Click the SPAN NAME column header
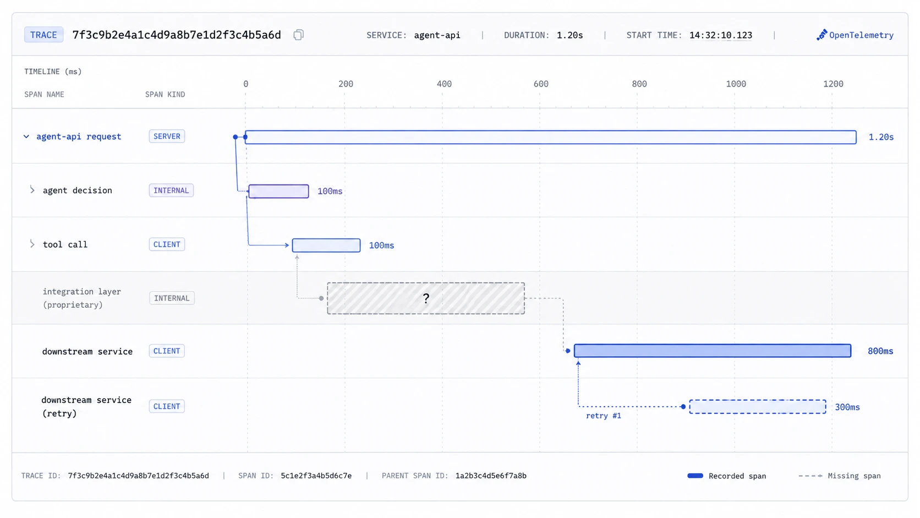 [44, 95]
